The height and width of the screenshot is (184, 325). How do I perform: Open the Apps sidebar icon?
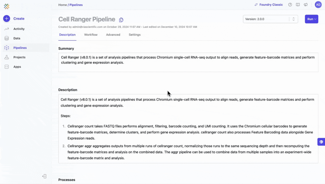tap(7, 67)
